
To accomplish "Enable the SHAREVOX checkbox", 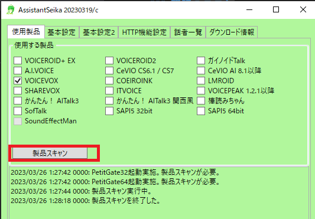I will [x=18, y=90].
